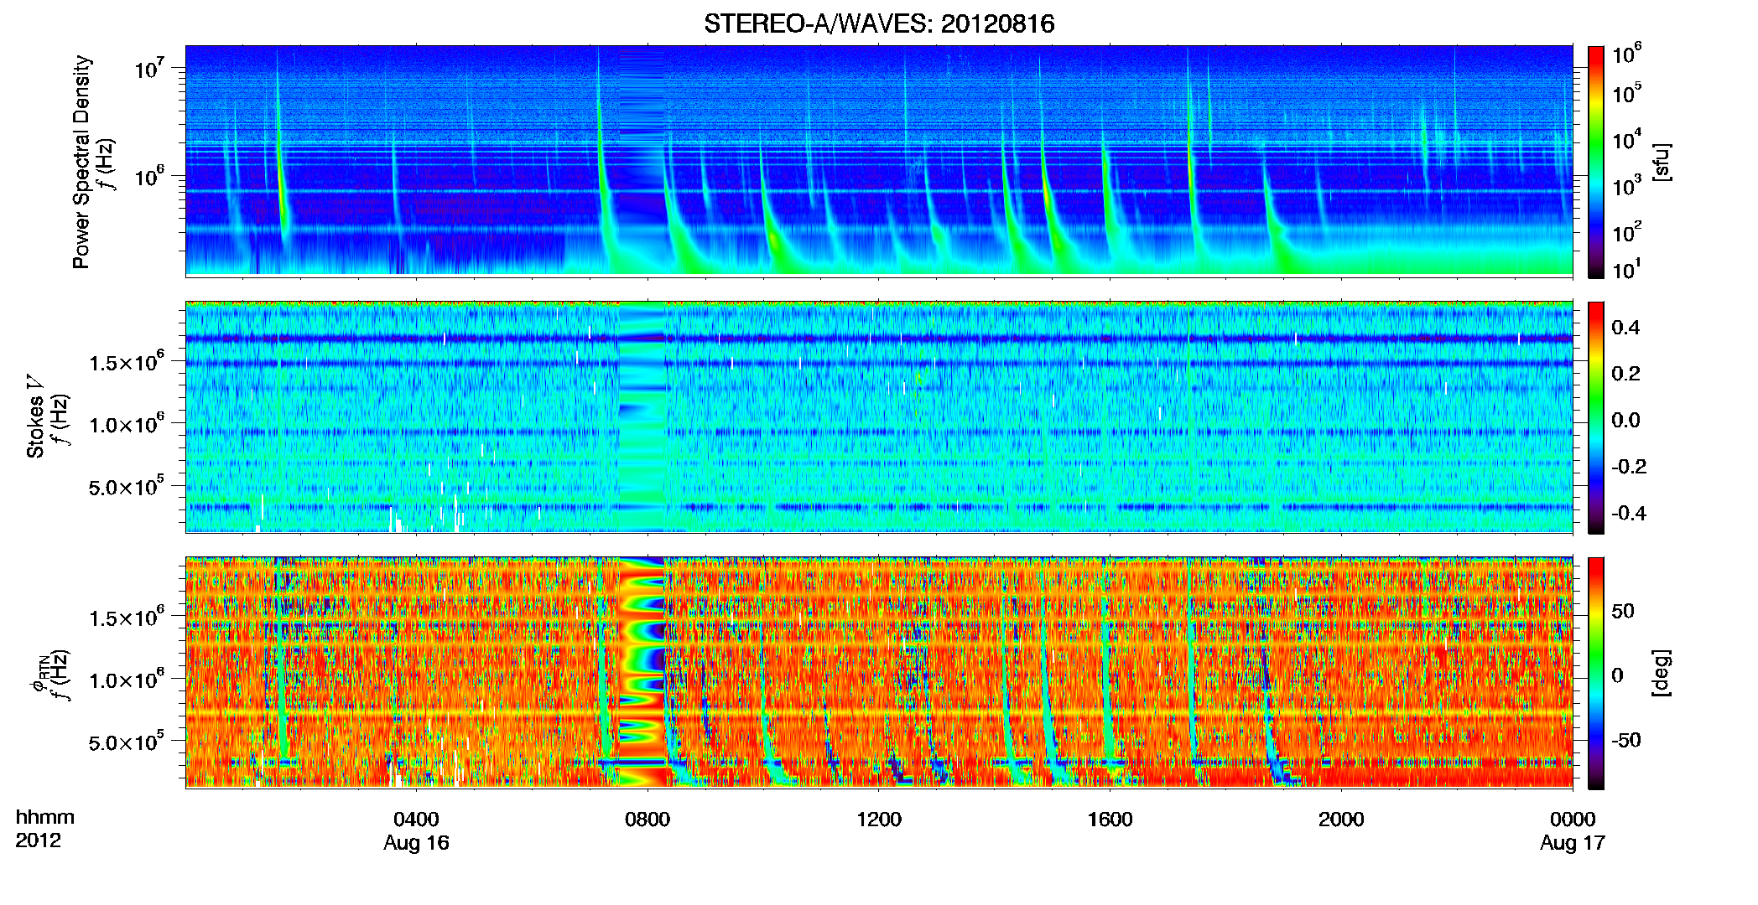The image size is (1758, 905).
Task: Click the 10^3 value on the sfu colorbar
Action: tap(1627, 184)
